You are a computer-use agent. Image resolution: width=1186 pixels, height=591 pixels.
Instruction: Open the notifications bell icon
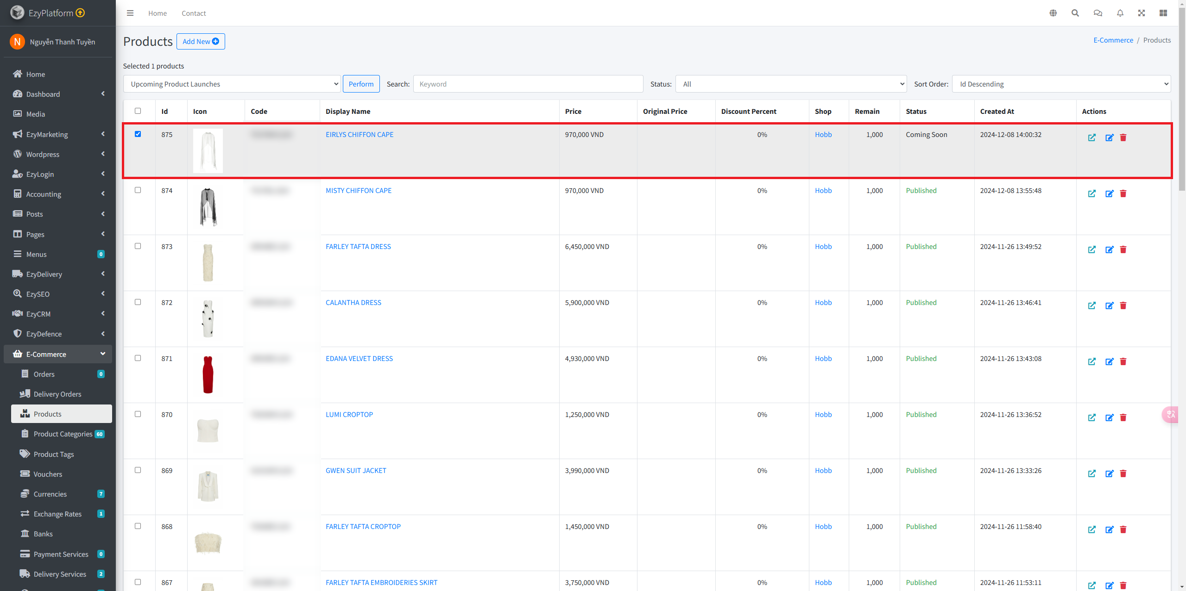1120,13
